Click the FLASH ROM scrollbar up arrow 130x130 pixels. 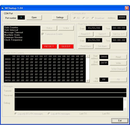coord(88,56)
